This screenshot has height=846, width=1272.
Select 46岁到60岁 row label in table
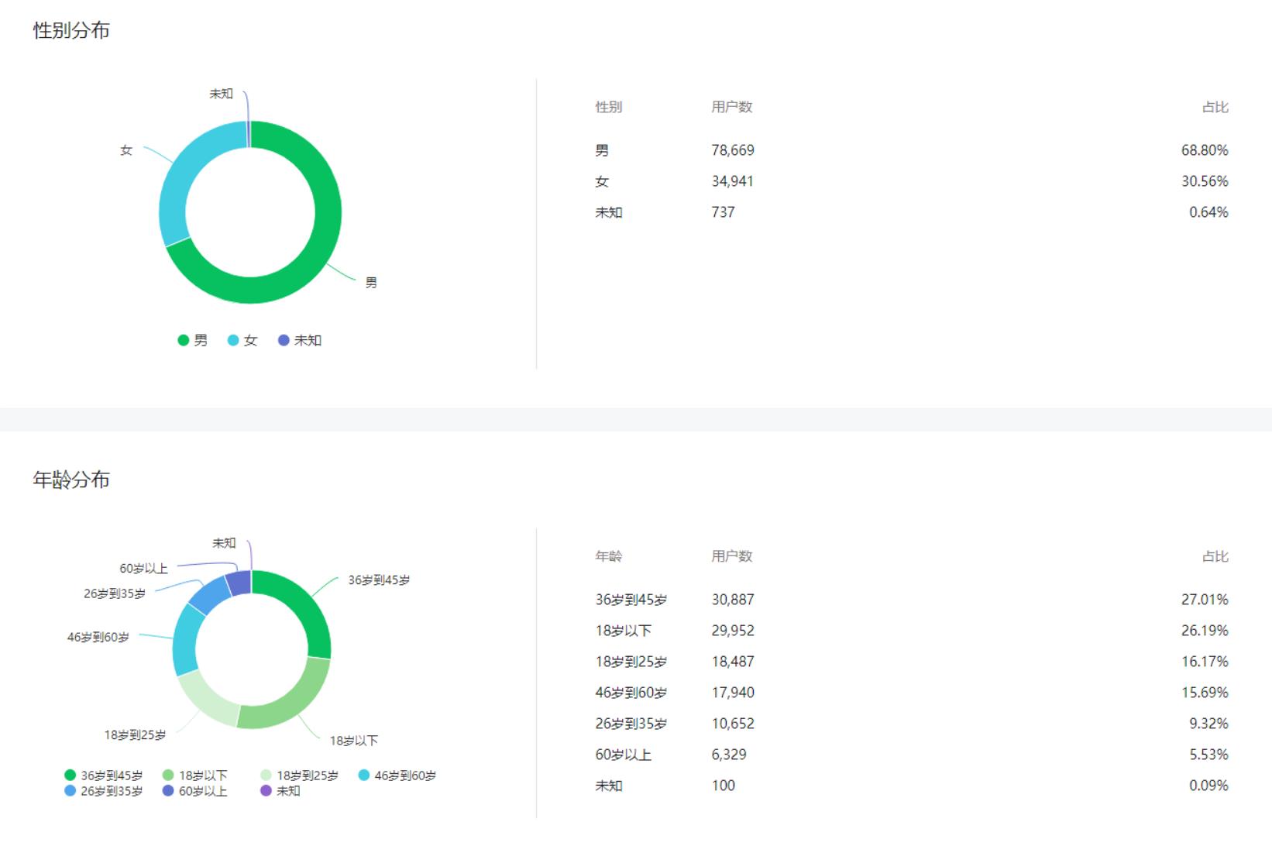coord(631,693)
